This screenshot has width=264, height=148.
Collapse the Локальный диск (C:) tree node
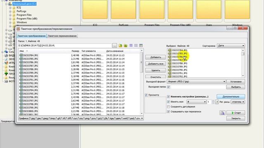[7, 4]
